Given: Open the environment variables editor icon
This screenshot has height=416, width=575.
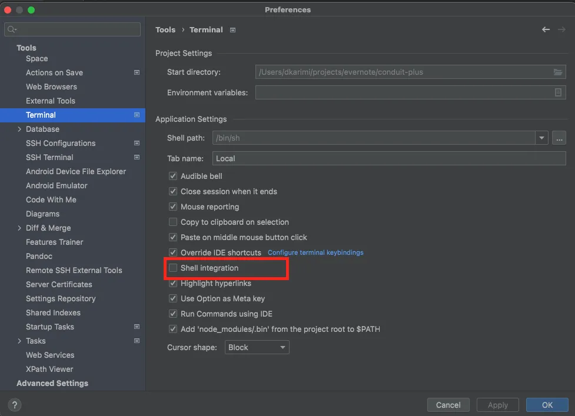Looking at the screenshot, I should click(x=558, y=92).
